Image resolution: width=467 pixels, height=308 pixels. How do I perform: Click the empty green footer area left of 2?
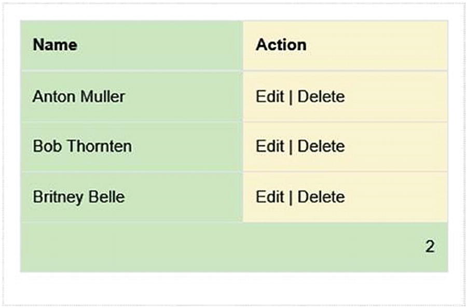(x=208, y=247)
